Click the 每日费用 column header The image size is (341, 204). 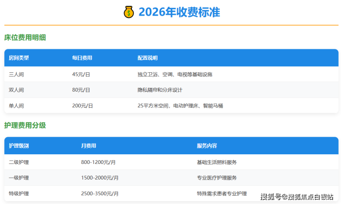(x=82, y=58)
